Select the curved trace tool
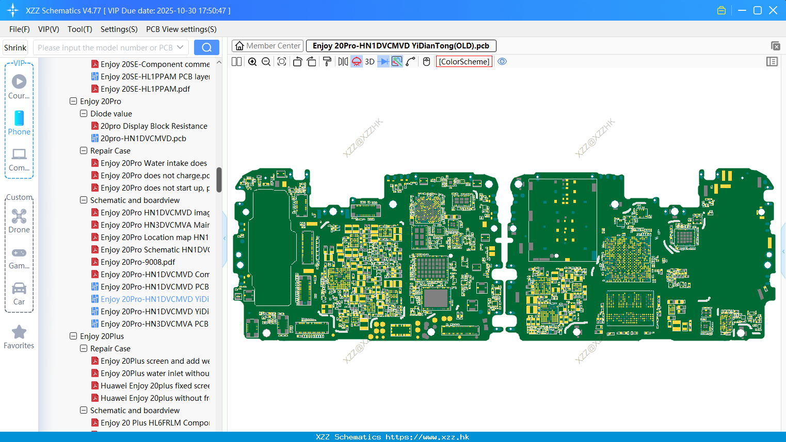This screenshot has height=442, width=786. pos(411,62)
